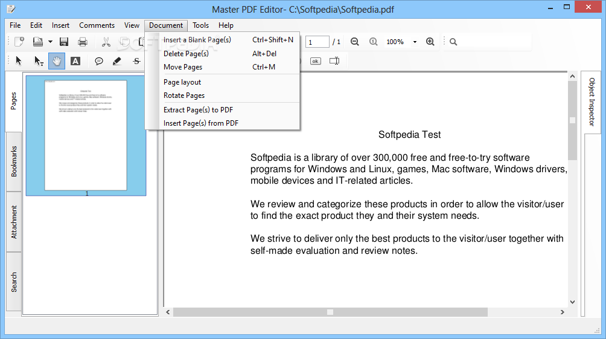Image resolution: width=606 pixels, height=339 pixels.
Task: Open the Comments menu
Action: [x=97, y=25]
